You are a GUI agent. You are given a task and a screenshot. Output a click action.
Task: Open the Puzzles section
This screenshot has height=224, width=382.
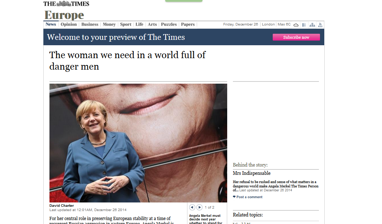click(169, 24)
